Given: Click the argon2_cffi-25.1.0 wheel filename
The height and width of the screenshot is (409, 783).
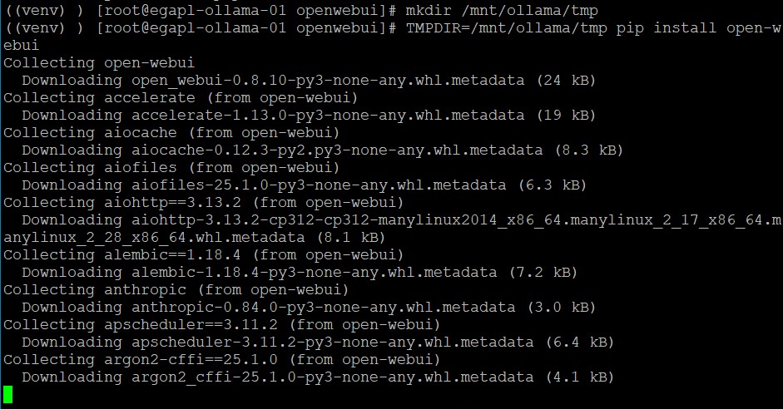Looking at the screenshot, I should pyautogui.click(x=332, y=377).
